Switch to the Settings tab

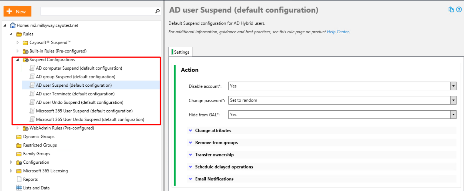point(181,52)
